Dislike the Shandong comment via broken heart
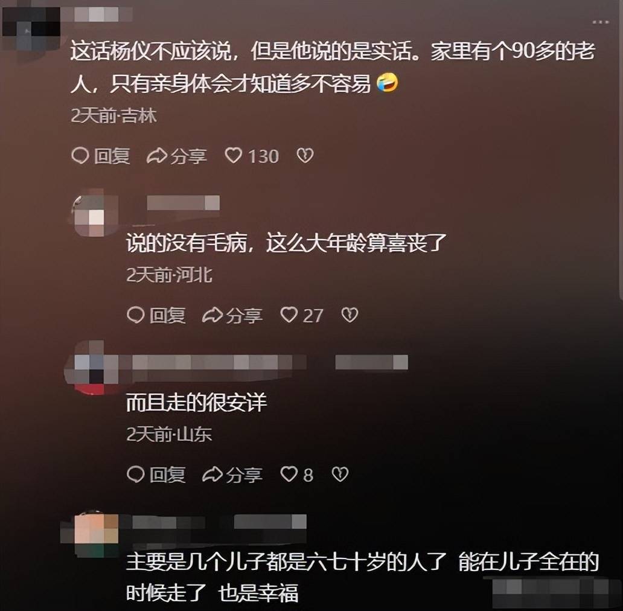Image resolution: width=623 pixels, height=611 pixels. click(340, 474)
